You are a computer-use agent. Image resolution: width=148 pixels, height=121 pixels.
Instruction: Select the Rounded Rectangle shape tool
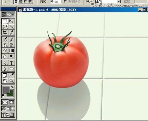12,69
